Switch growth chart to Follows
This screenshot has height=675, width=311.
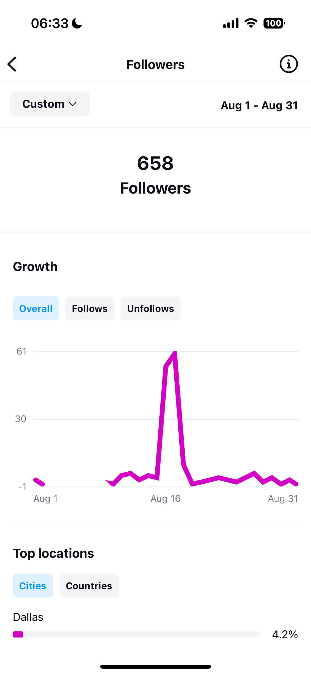coord(90,308)
